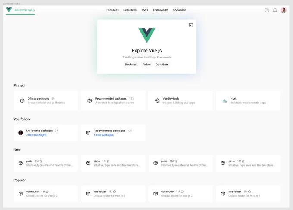The height and width of the screenshot is (210, 293).
Task: Click the Vue logo in the header
Action: [9, 10]
